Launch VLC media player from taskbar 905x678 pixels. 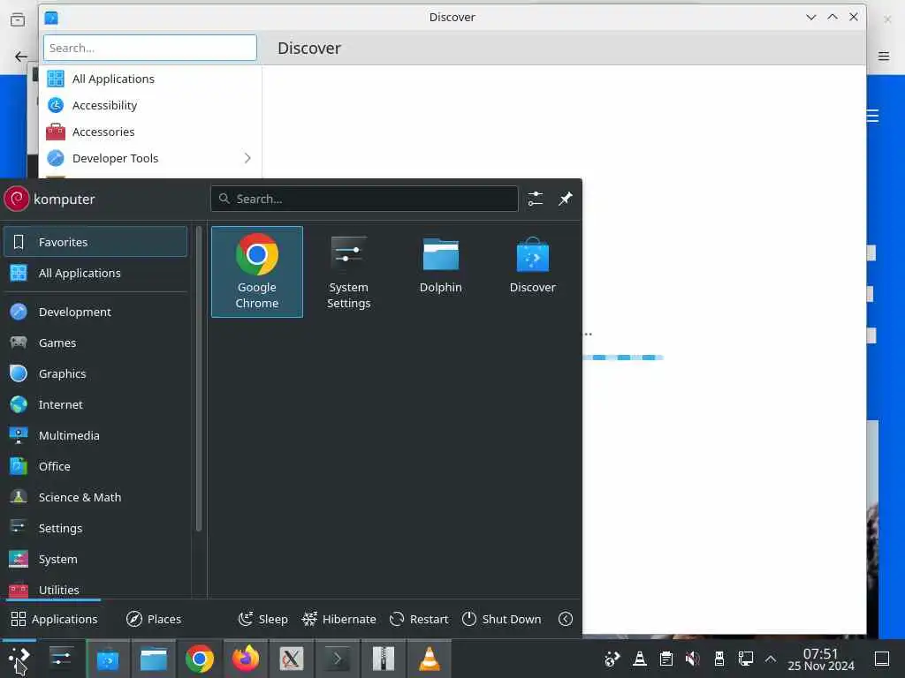click(429, 659)
